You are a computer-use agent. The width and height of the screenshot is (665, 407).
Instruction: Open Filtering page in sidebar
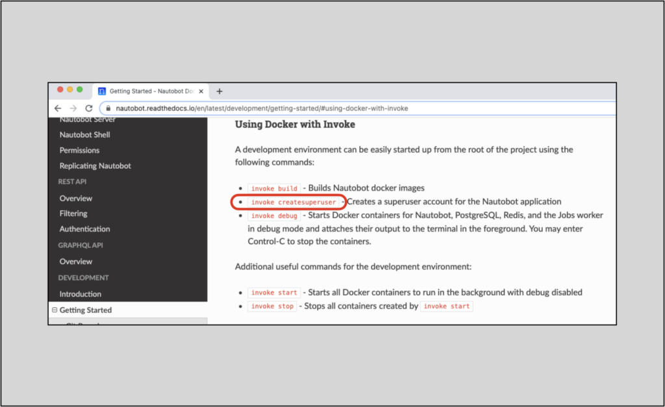[x=73, y=214]
